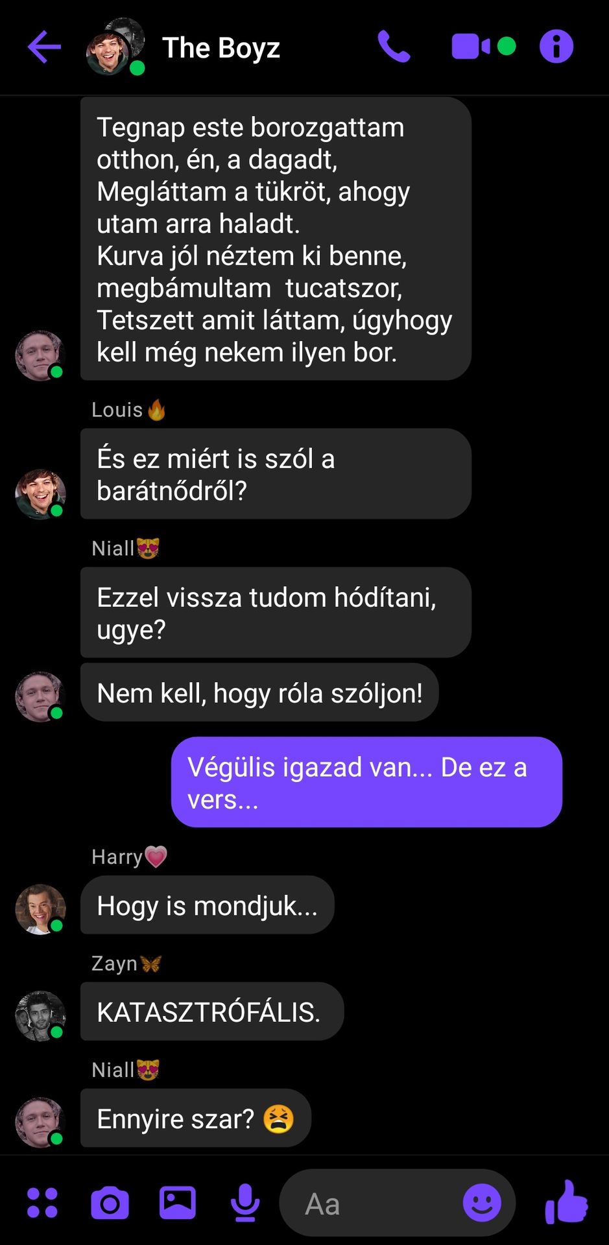Start a video call in the chat
The height and width of the screenshot is (1245, 609).
(471, 47)
